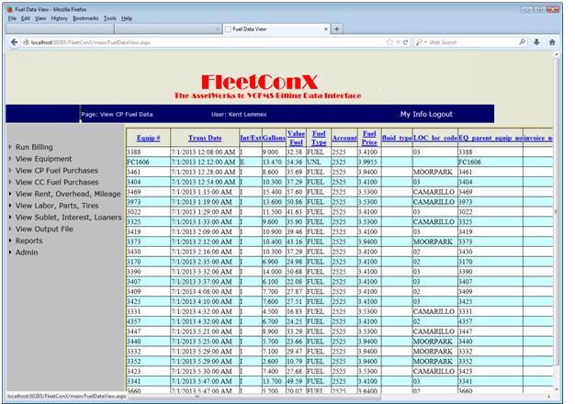Image resolution: width=575 pixels, height=404 pixels.
Task: Click fuel price 3.9955 cell
Action: pos(367,162)
